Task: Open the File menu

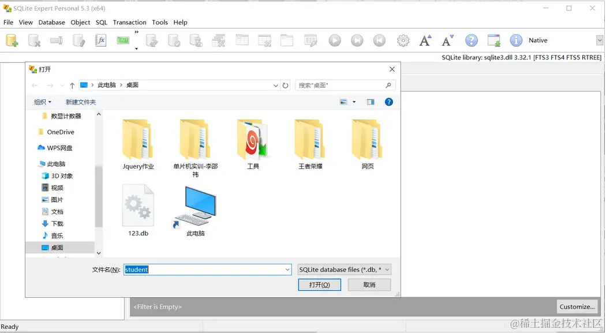Action: click(8, 23)
